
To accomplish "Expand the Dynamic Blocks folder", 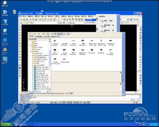I will 33,59.
